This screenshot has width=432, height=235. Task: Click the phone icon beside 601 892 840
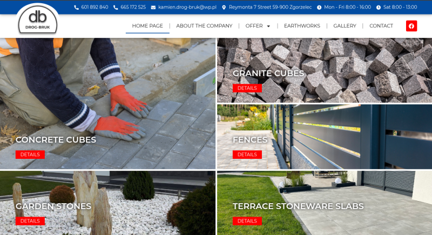(x=76, y=8)
